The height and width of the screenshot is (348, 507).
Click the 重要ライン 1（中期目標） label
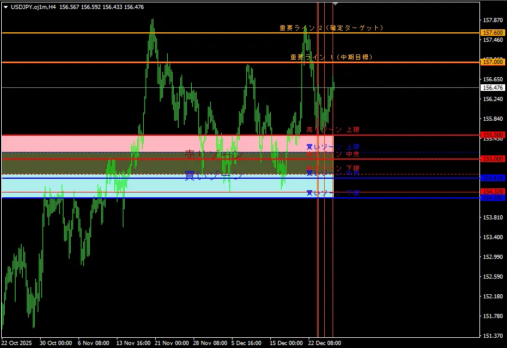[331, 57]
